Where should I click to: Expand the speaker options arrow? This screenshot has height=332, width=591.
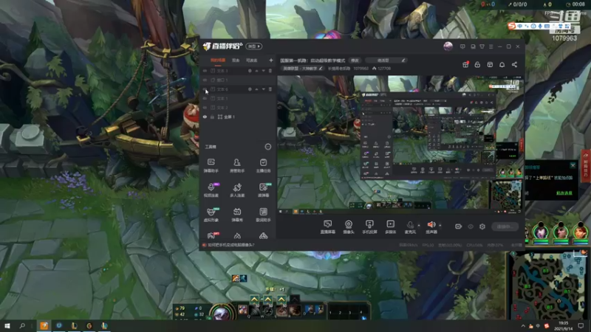point(440,226)
